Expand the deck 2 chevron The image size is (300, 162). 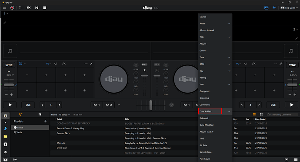(x=297, y=29)
